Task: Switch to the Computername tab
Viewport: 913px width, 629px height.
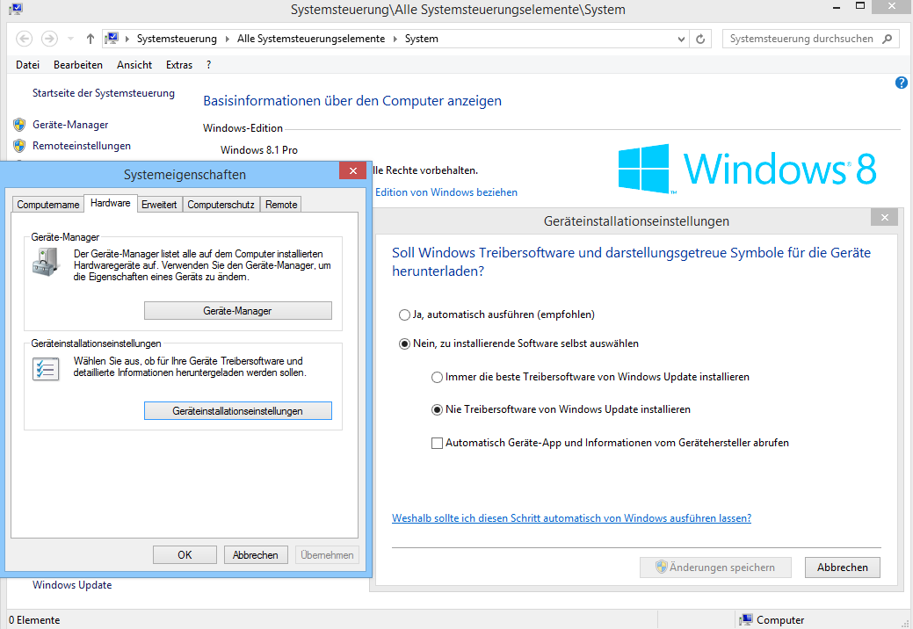Action: [x=47, y=205]
